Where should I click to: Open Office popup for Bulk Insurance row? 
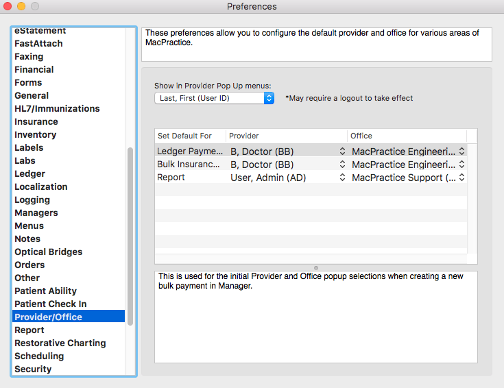pyautogui.click(x=407, y=165)
